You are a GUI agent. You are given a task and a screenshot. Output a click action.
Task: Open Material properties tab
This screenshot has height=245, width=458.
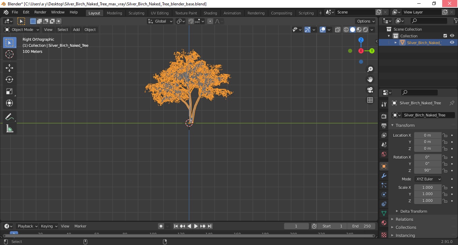pos(384,223)
